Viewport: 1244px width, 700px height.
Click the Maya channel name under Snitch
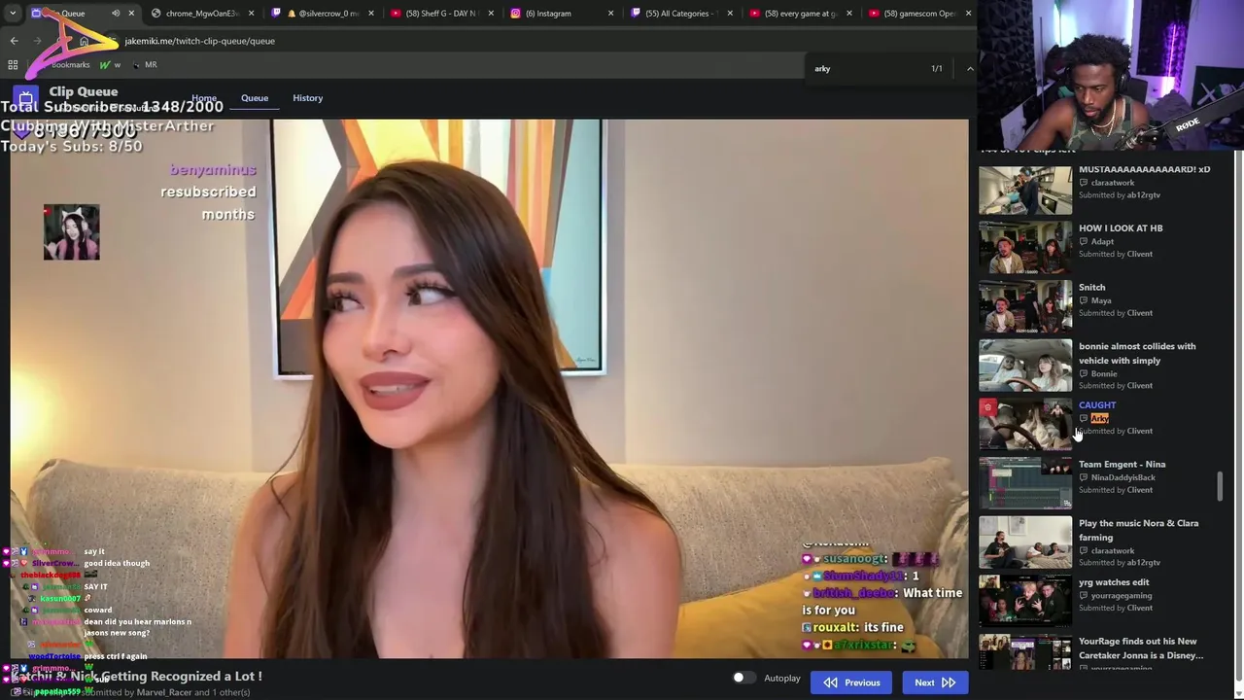click(1100, 300)
